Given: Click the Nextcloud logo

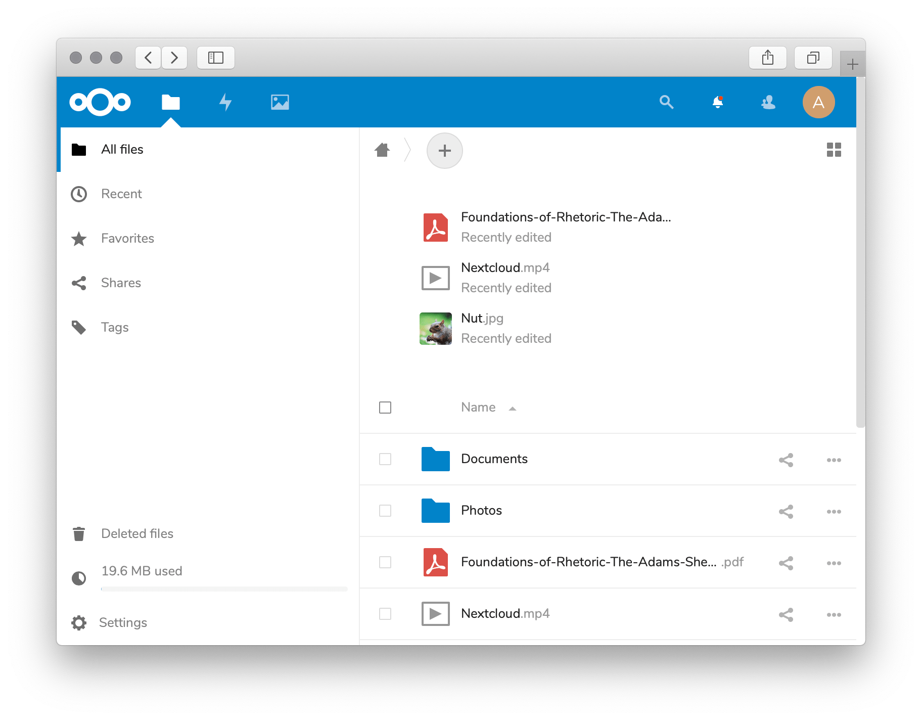Looking at the screenshot, I should (x=100, y=102).
